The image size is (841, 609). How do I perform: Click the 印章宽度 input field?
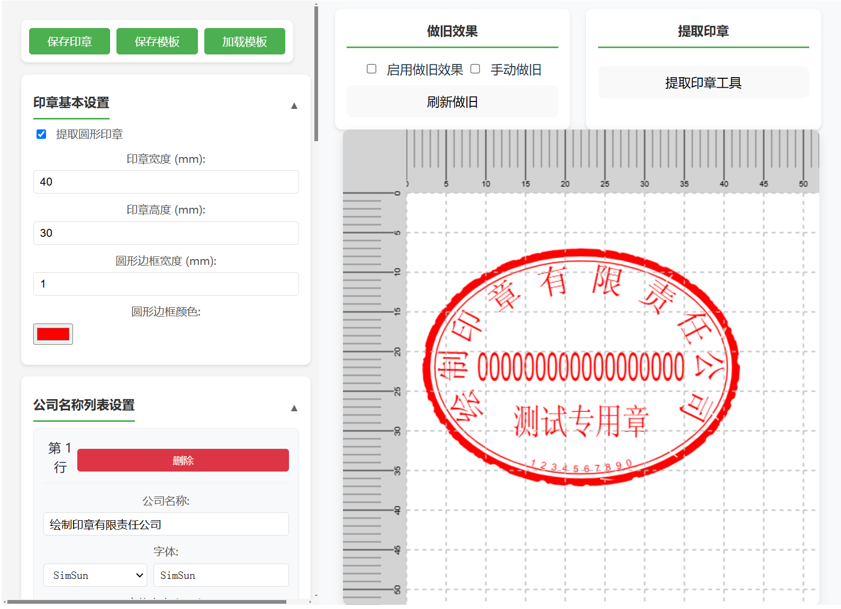(166, 182)
